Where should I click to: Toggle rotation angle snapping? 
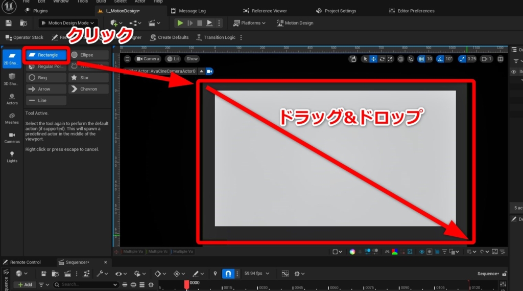[x=440, y=59]
